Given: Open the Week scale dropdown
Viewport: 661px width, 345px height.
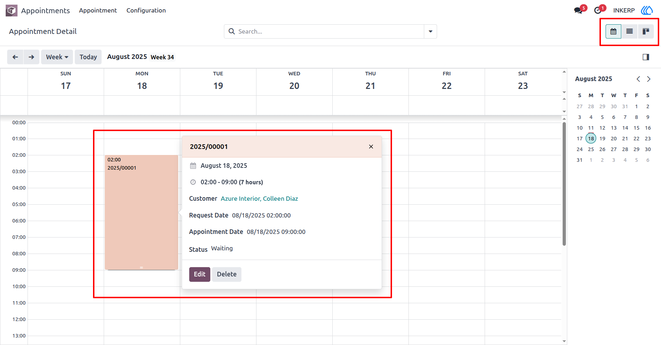Looking at the screenshot, I should pos(57,57).
